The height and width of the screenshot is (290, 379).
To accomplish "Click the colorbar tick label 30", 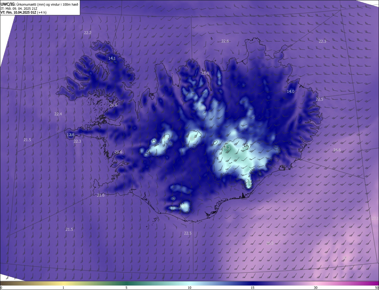I will coord(316,288).
